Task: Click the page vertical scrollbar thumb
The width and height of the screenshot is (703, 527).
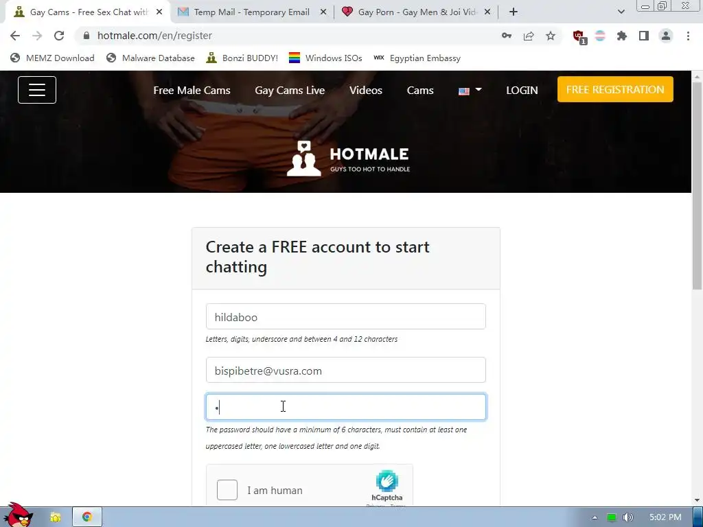Action: tap(698, 186)
